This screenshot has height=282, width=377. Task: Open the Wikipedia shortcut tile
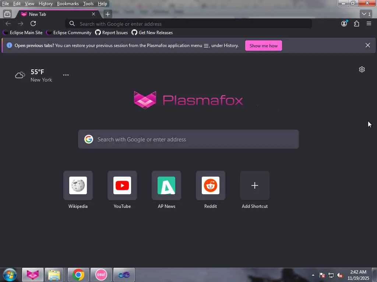pyautogui.click(x=78, y=185)
